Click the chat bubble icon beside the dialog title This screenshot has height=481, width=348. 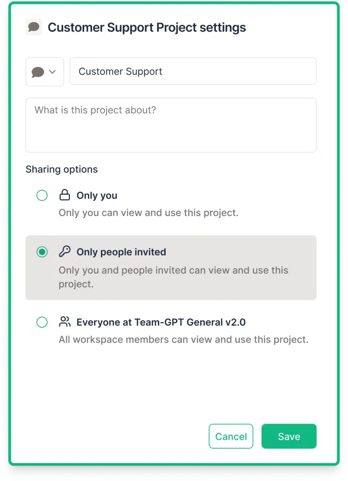coord(34,27)
